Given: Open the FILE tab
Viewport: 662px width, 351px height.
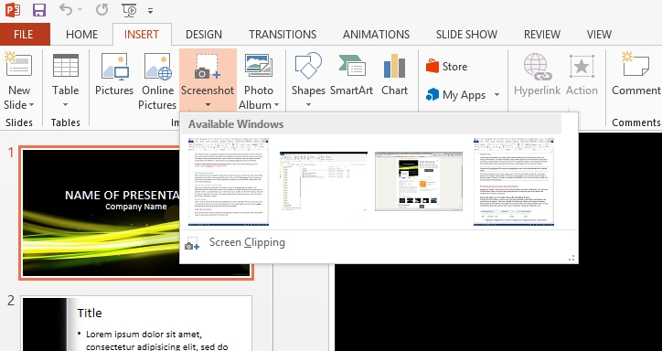Looking at the screenshot, I should point(24,34).
